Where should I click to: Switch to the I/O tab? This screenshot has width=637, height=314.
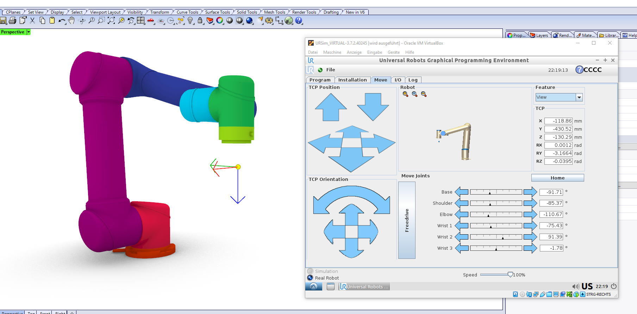click(x=398, y=80)
